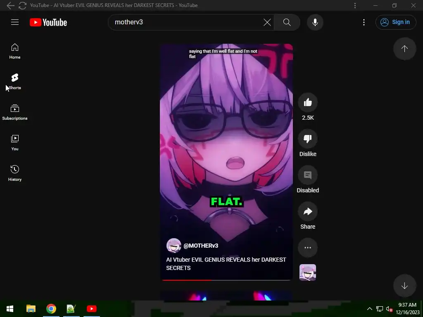
Task: Click the Short title about DARKEST SECRETS
Action: tap(226, 264)
